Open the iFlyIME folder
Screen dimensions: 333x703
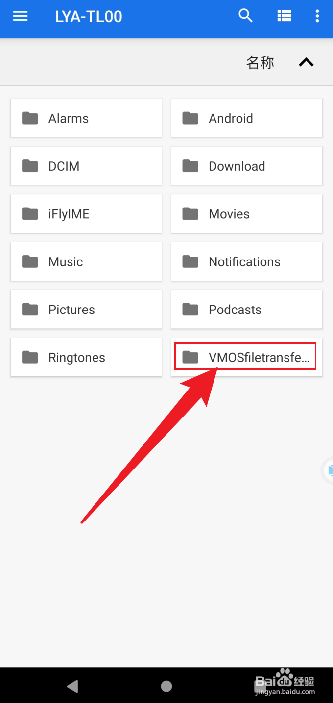tap(86, 213)
